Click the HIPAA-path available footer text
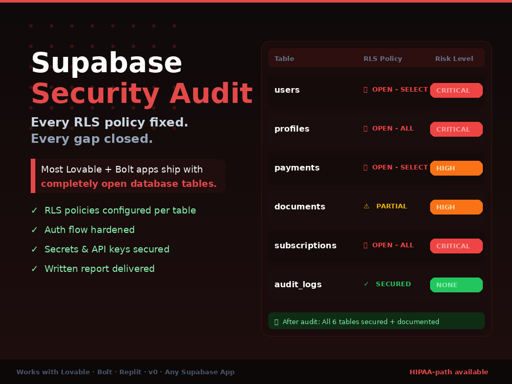This screenshot has height=384, width=512. [449, 372]
